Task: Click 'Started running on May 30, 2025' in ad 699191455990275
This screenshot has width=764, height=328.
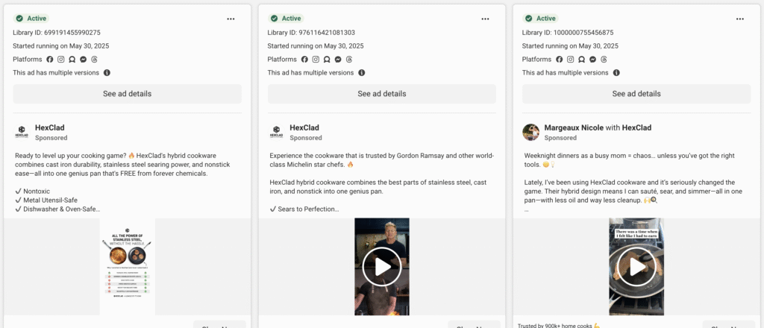Action: click(x=61, y=46)
